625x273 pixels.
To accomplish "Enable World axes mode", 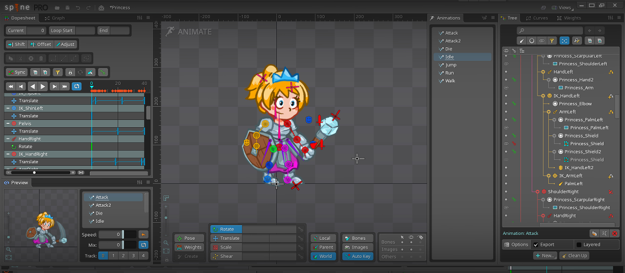I will coord(324,256).
